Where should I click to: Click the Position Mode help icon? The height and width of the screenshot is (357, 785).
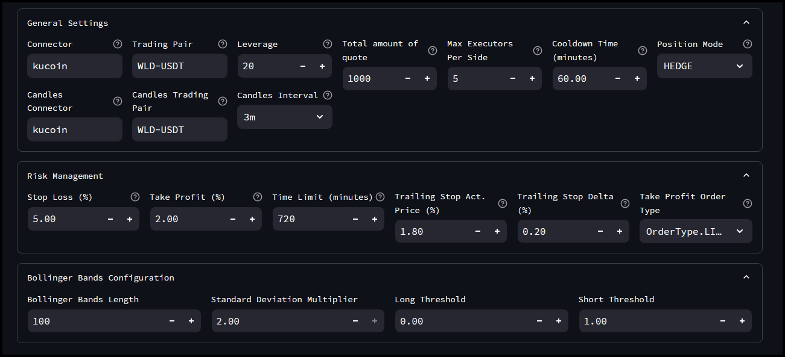pos(747,44)
